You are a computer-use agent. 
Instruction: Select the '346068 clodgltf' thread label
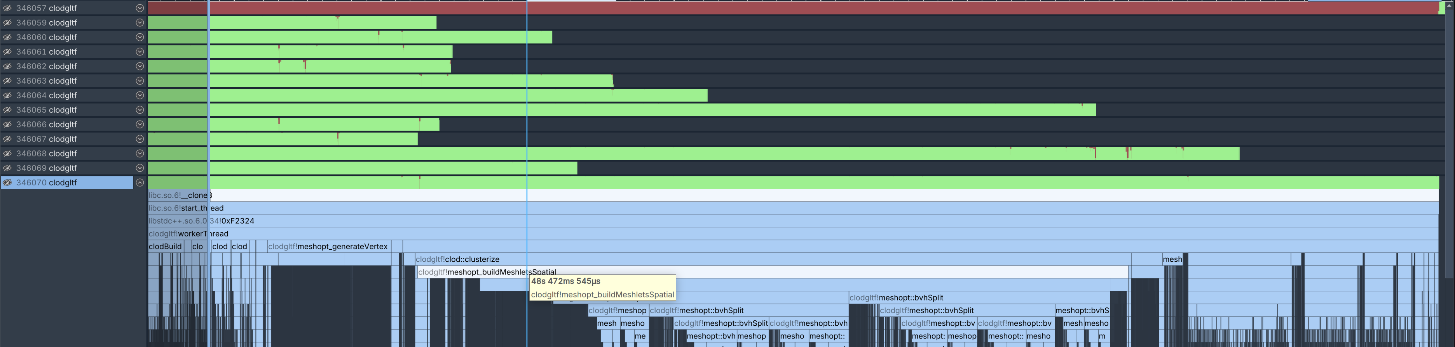coord(46,153)
